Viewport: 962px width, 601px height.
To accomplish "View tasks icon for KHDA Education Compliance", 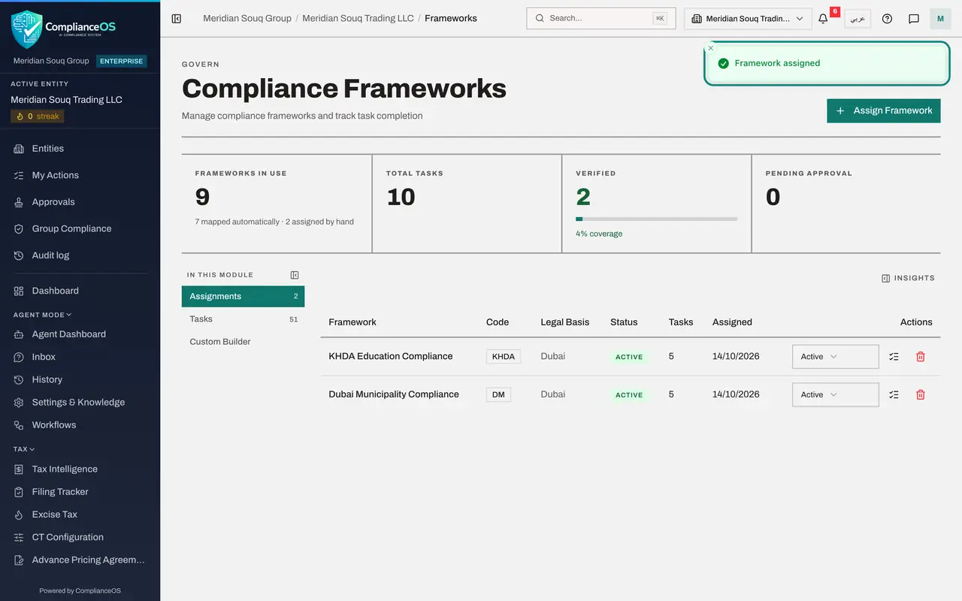I will click(894, 357).
